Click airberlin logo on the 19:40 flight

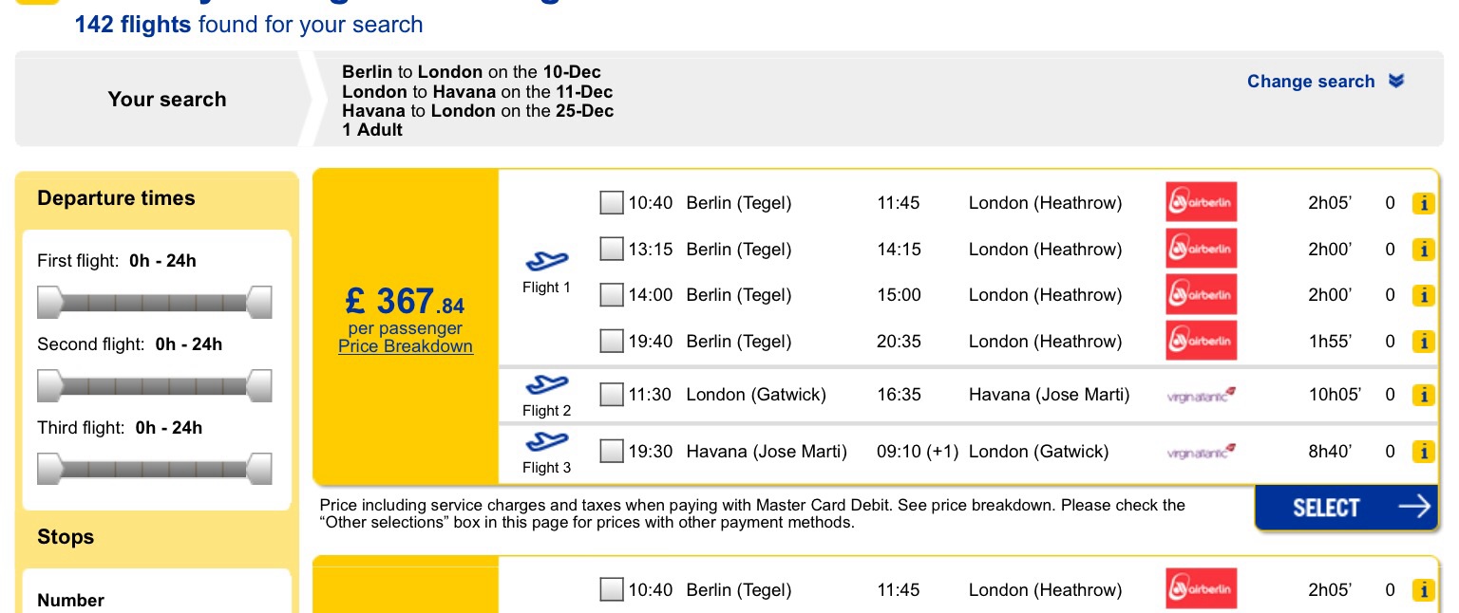point(1202,341)
